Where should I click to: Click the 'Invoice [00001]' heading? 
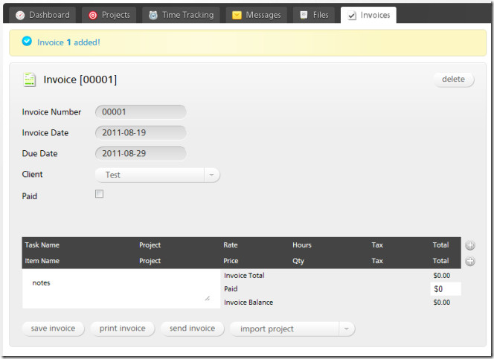tap(80, 80)
